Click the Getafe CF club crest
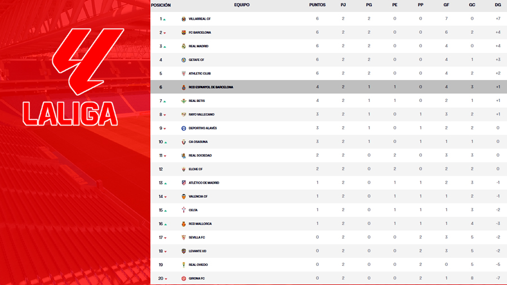The width and height of the screenshot is (507, 285). [184, 60]
